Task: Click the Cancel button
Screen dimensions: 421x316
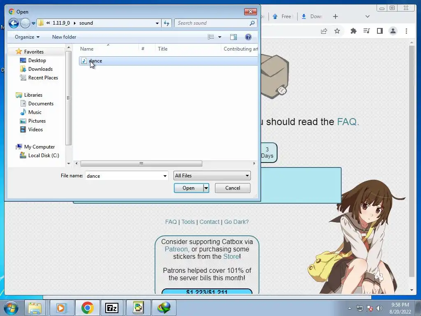Action: 233,188
